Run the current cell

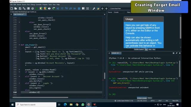[x=41, y=9]
